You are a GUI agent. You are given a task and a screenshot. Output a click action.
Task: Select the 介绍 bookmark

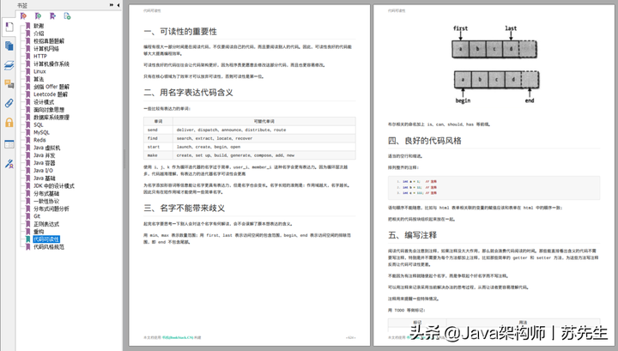coord(39,33)
